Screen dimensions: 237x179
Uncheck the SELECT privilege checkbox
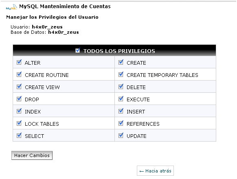19,135
